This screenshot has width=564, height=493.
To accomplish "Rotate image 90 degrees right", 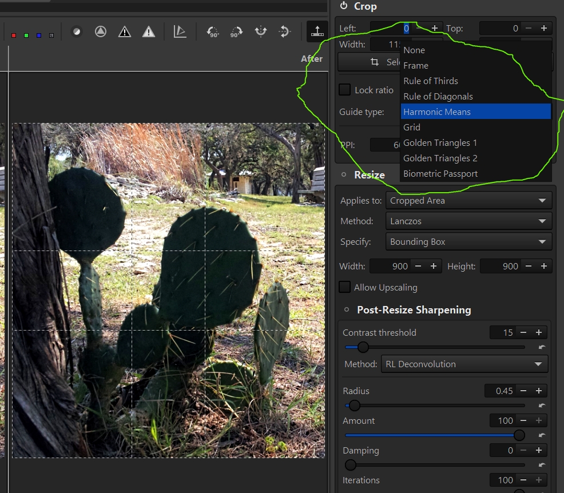I will point(236,32).
